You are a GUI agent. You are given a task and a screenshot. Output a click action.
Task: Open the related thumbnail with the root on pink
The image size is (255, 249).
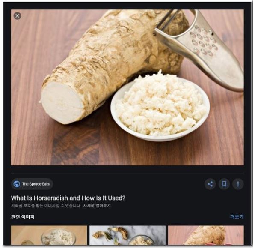coord(206,235)
